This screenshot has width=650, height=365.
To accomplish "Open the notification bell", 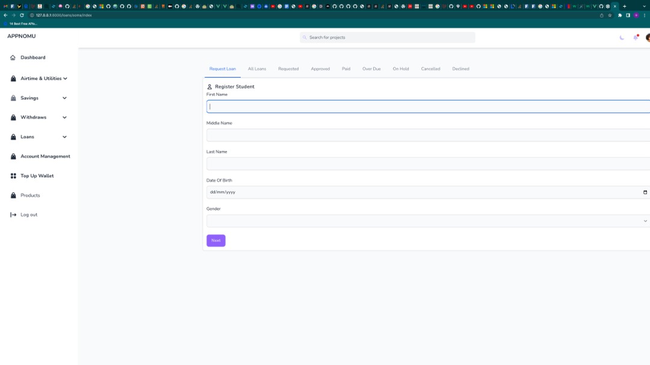I will pyautogui.click(x=635, y=37).
